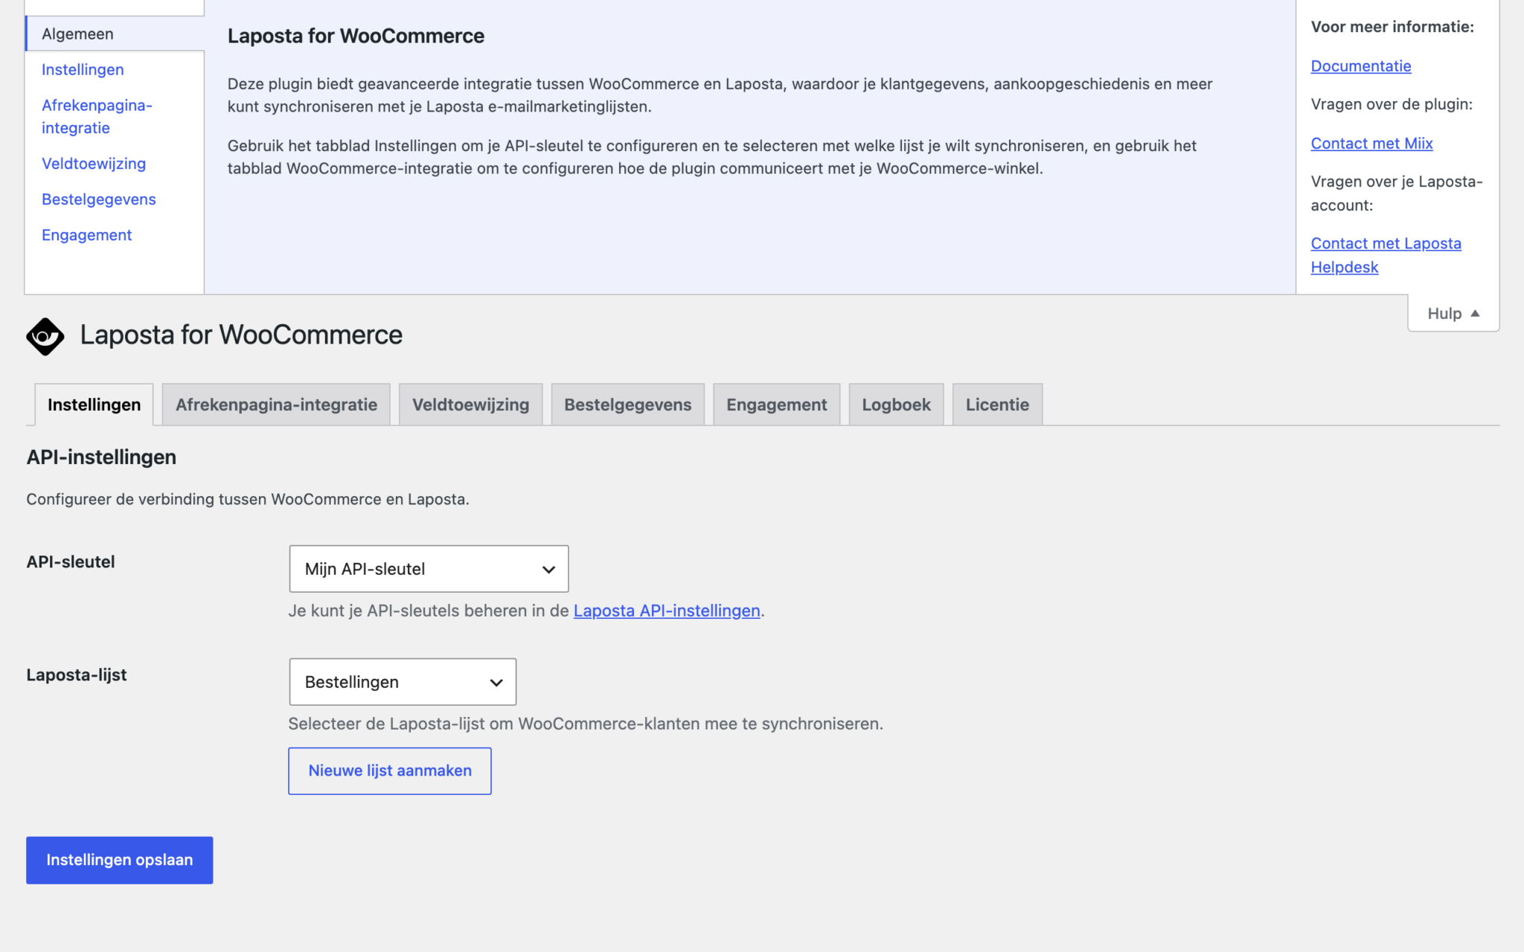Image resolution: width=1524 pixels, height=952 pixels.
Task: Open the Laposta-lijst dropdown
Action: coord(403,682)
